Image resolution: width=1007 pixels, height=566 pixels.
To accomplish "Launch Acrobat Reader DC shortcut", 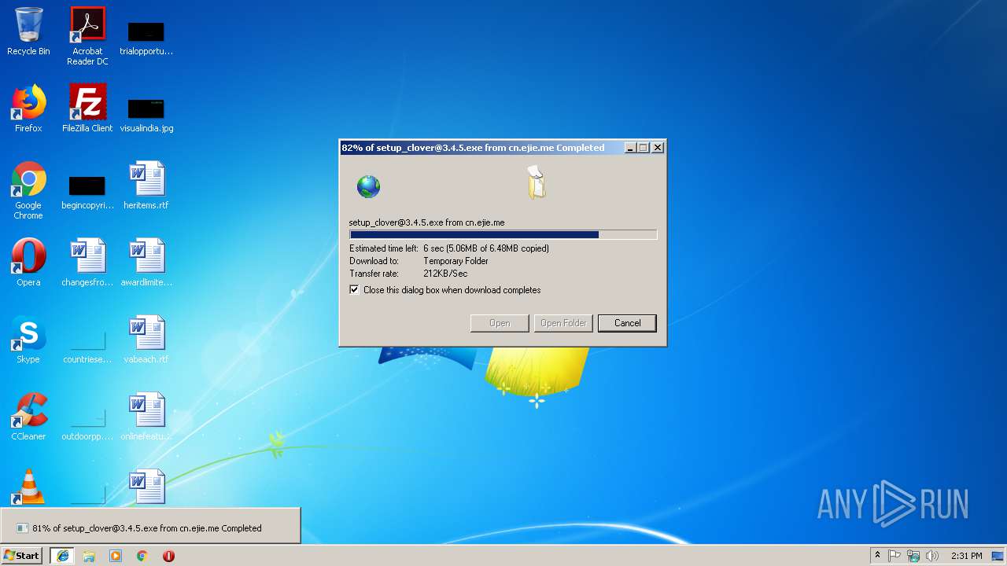I will pyautogui.click(x=87, y=36).
